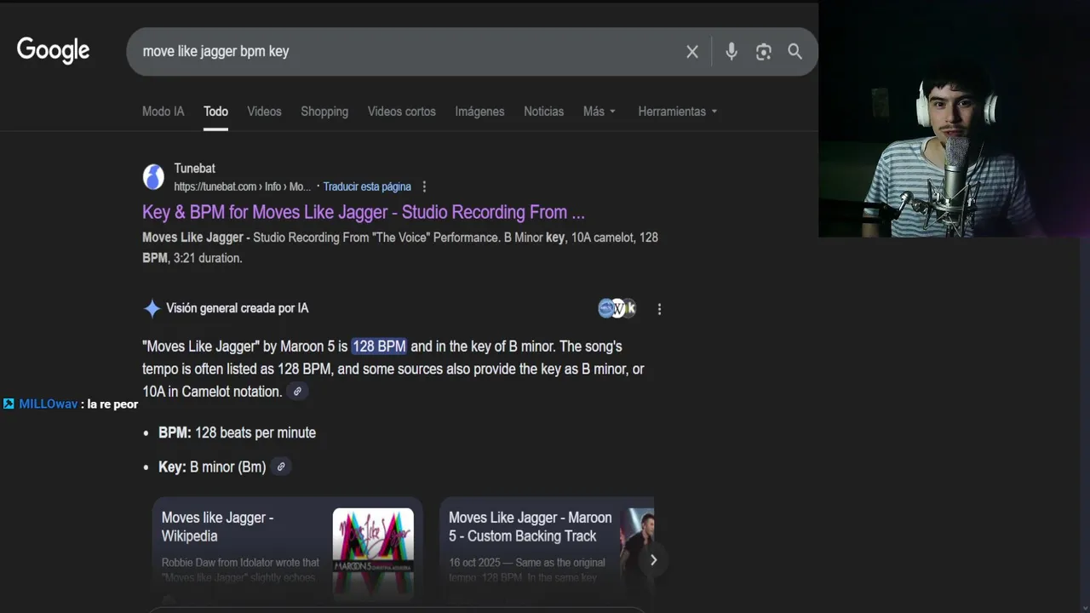The image size is (1090, 613).
Task: Select the Todo tab
Action: click(215, 112)
